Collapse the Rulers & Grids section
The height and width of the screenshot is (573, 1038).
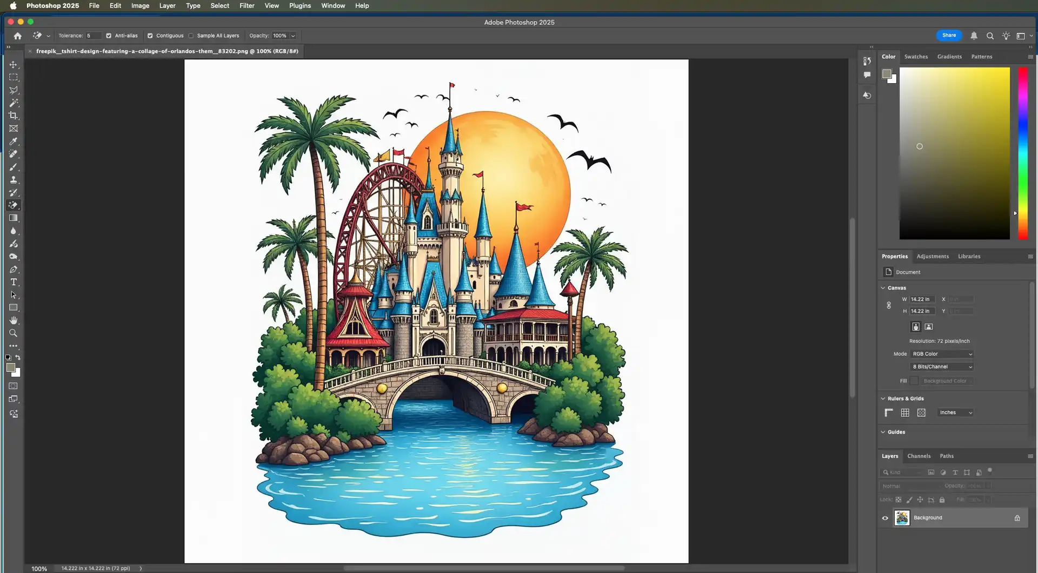tap(883, 399)
